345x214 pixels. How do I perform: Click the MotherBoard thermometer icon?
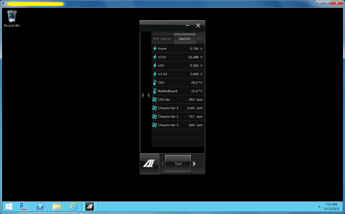coord(155,91)
